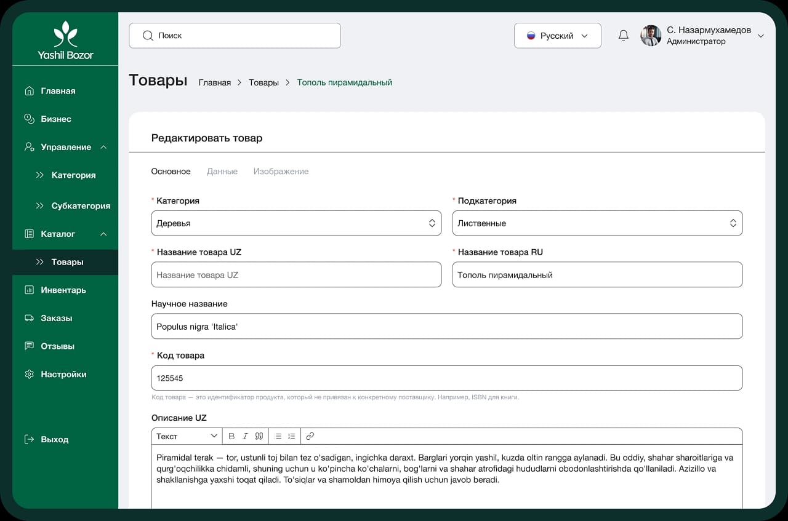
Task: Click double-arrow icon beside Товары in sidebar
Action: [x=40, y=262]
